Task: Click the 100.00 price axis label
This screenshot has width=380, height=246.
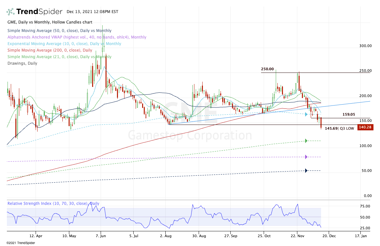Action: pos(365,146)
